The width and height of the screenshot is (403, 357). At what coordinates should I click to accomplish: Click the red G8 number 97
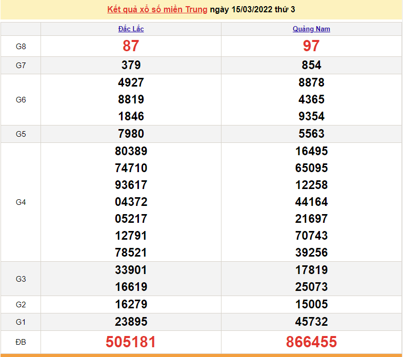311,46
